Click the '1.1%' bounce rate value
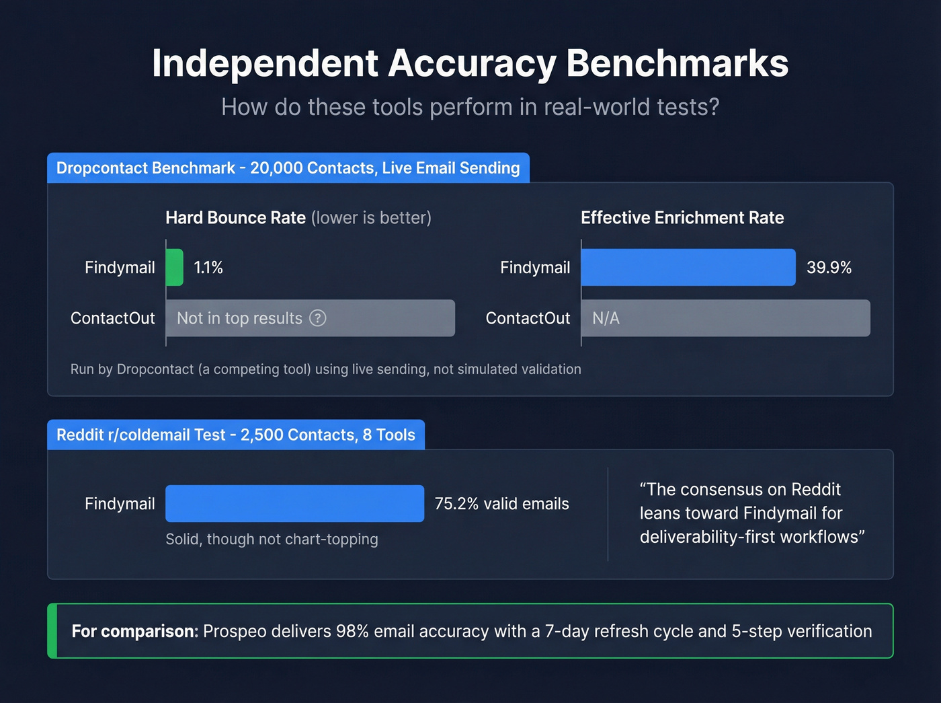This screenshot has height=703, width=941. tap(208, 268)
